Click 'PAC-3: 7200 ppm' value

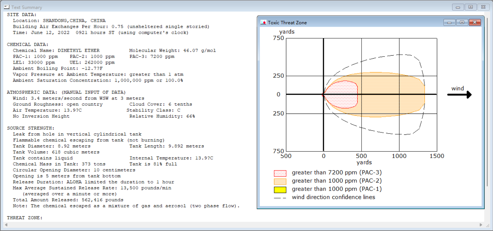152,56
